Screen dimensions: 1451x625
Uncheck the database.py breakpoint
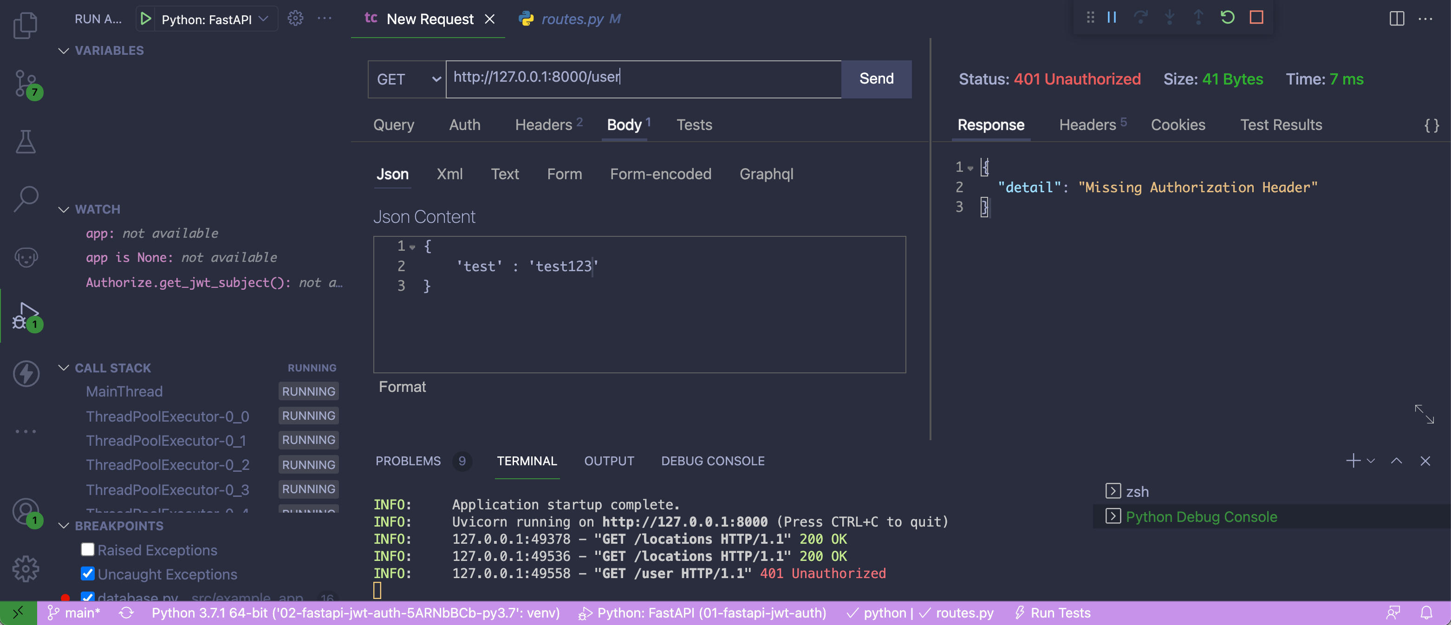[x=87, y=597]
